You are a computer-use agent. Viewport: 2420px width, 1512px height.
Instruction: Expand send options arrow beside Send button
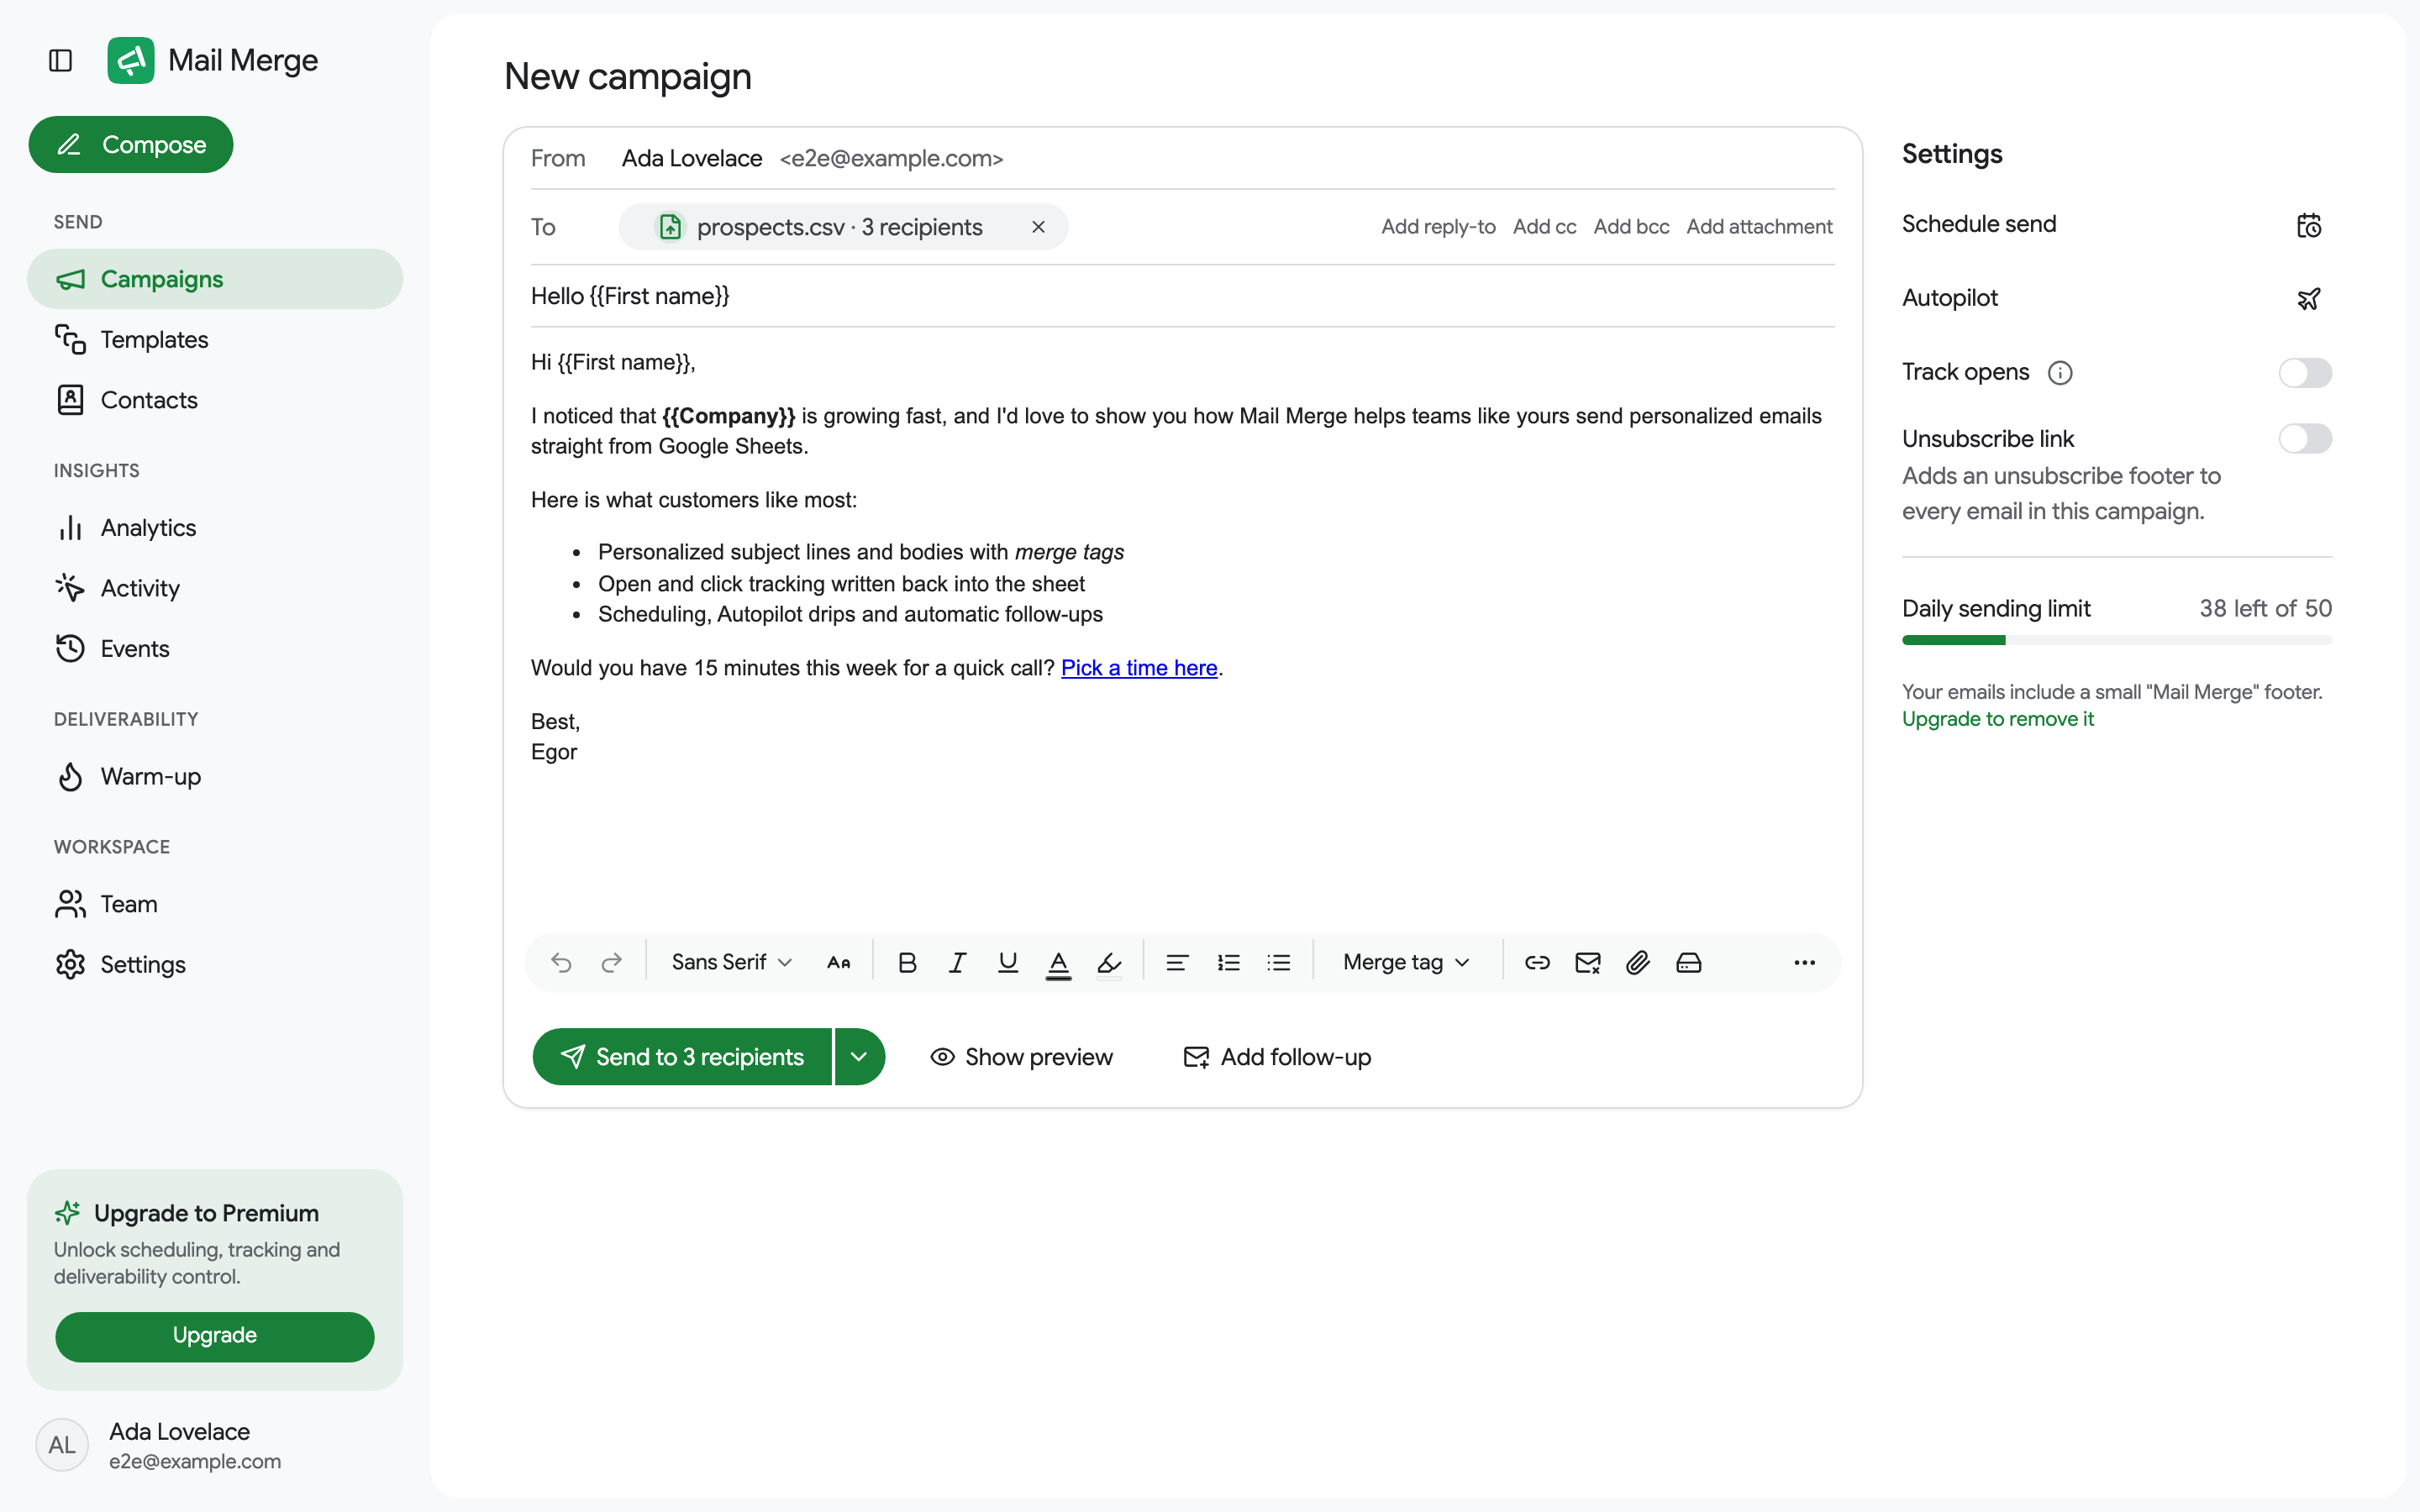tap(859, 1057)
